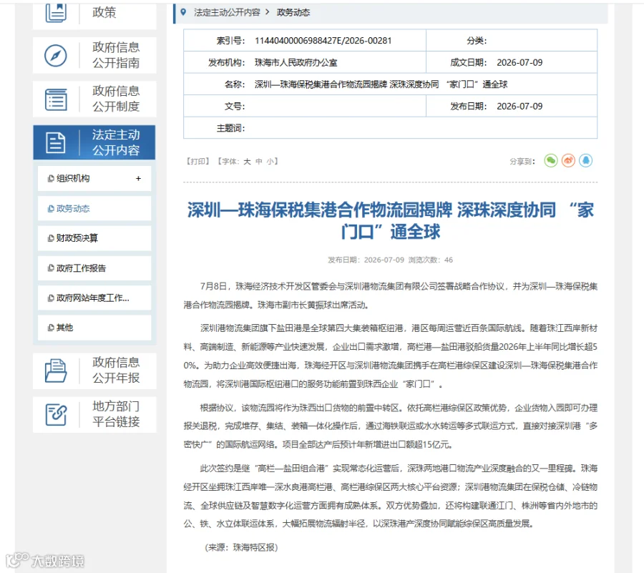Open the compass icon for 政府信息公开指南

tap(55, 55)
